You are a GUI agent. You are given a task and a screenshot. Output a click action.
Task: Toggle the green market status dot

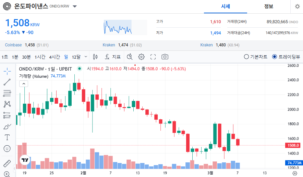pyautogui.click(x=80, y=69)
